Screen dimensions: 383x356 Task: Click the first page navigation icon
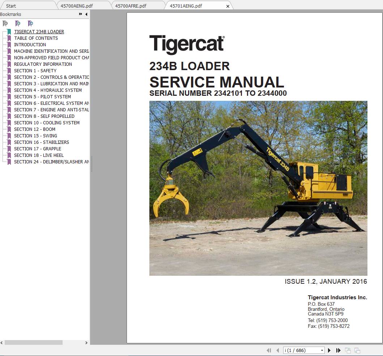[x=269, y=350]
